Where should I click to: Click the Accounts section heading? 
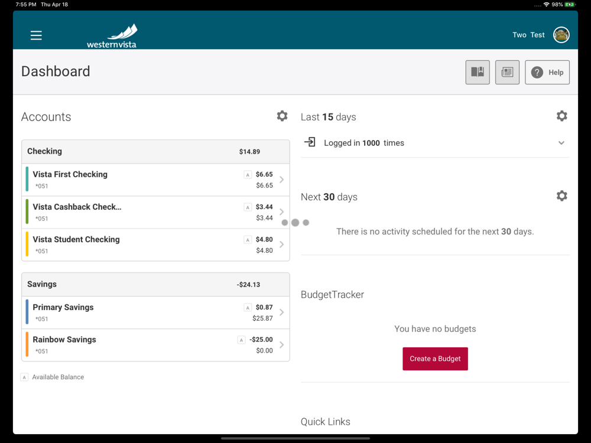pos(46,117)
